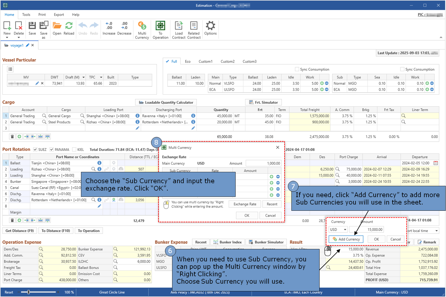Expand the TPC column dropdown
The width and height of the screenshot is (446, 297).
[x=101, y=77]
